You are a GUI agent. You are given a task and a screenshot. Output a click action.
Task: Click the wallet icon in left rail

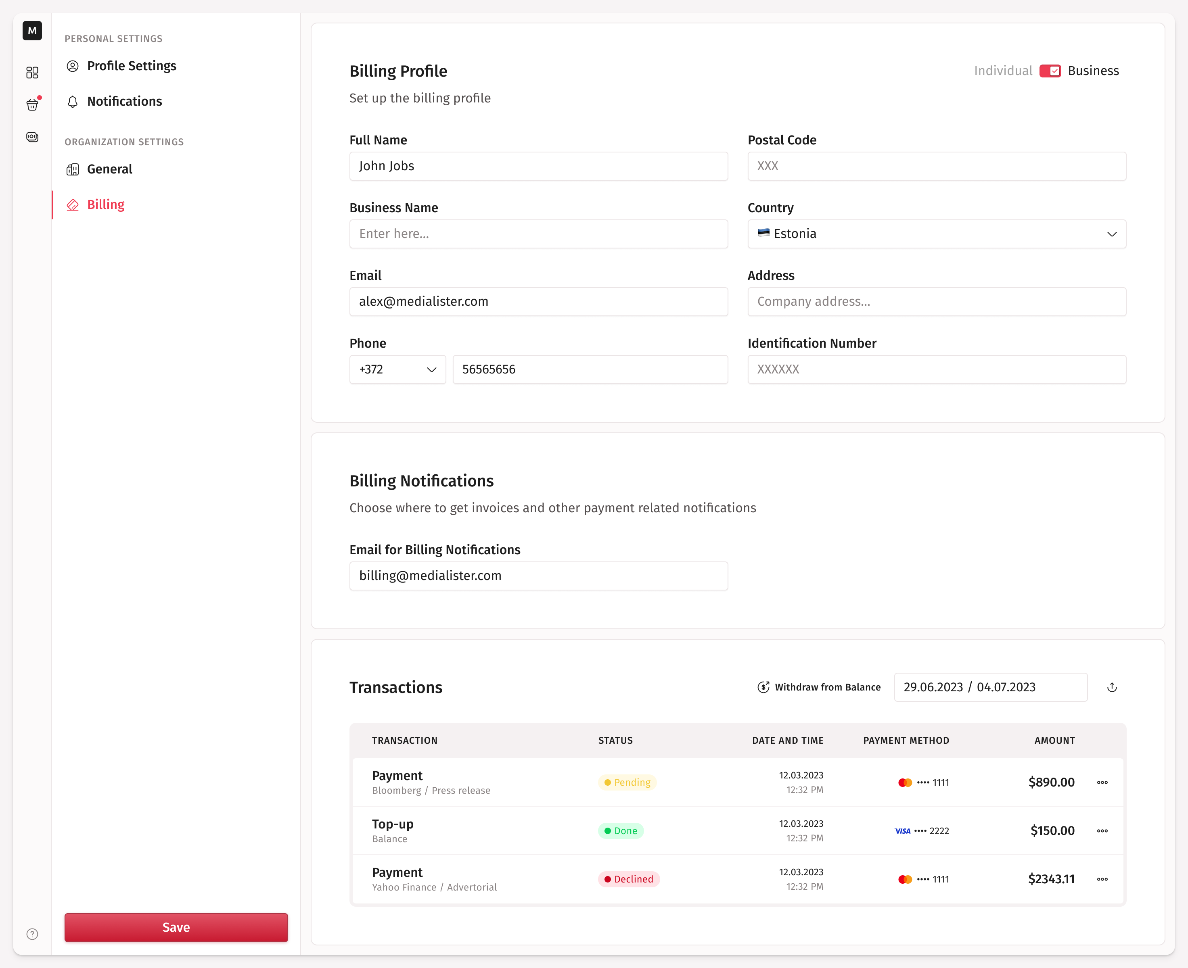(x=32, y=137)
